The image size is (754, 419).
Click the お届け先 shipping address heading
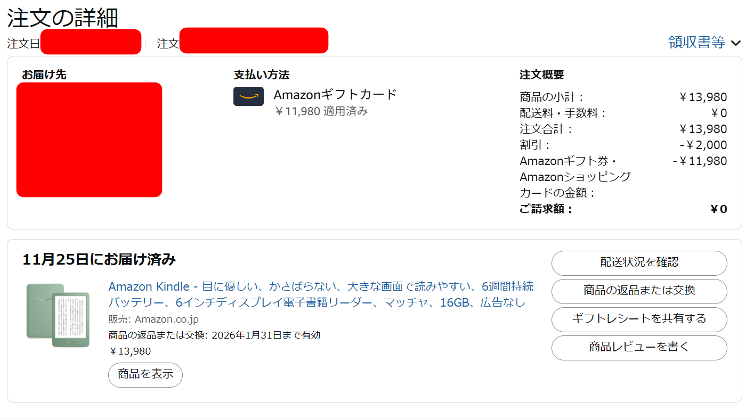tap(44, 75)
